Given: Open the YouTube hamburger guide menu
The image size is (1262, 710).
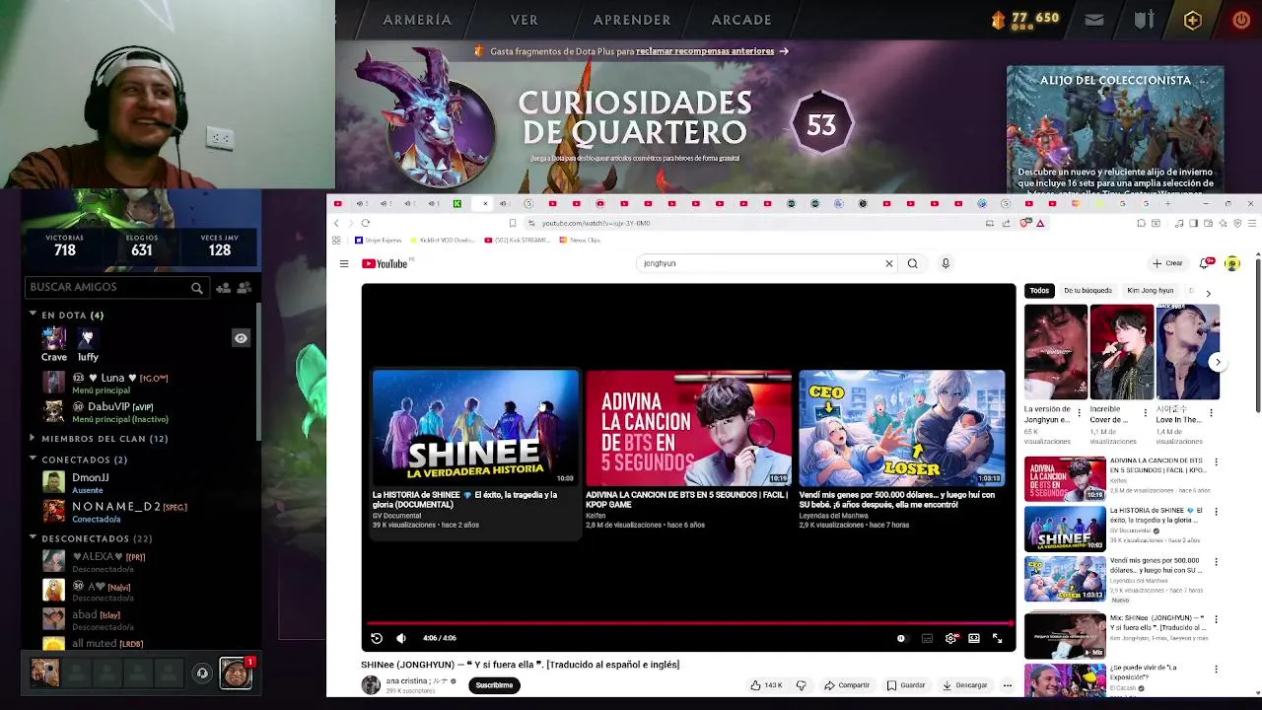Looking at the screenshot, I should [x=344, y=263].
